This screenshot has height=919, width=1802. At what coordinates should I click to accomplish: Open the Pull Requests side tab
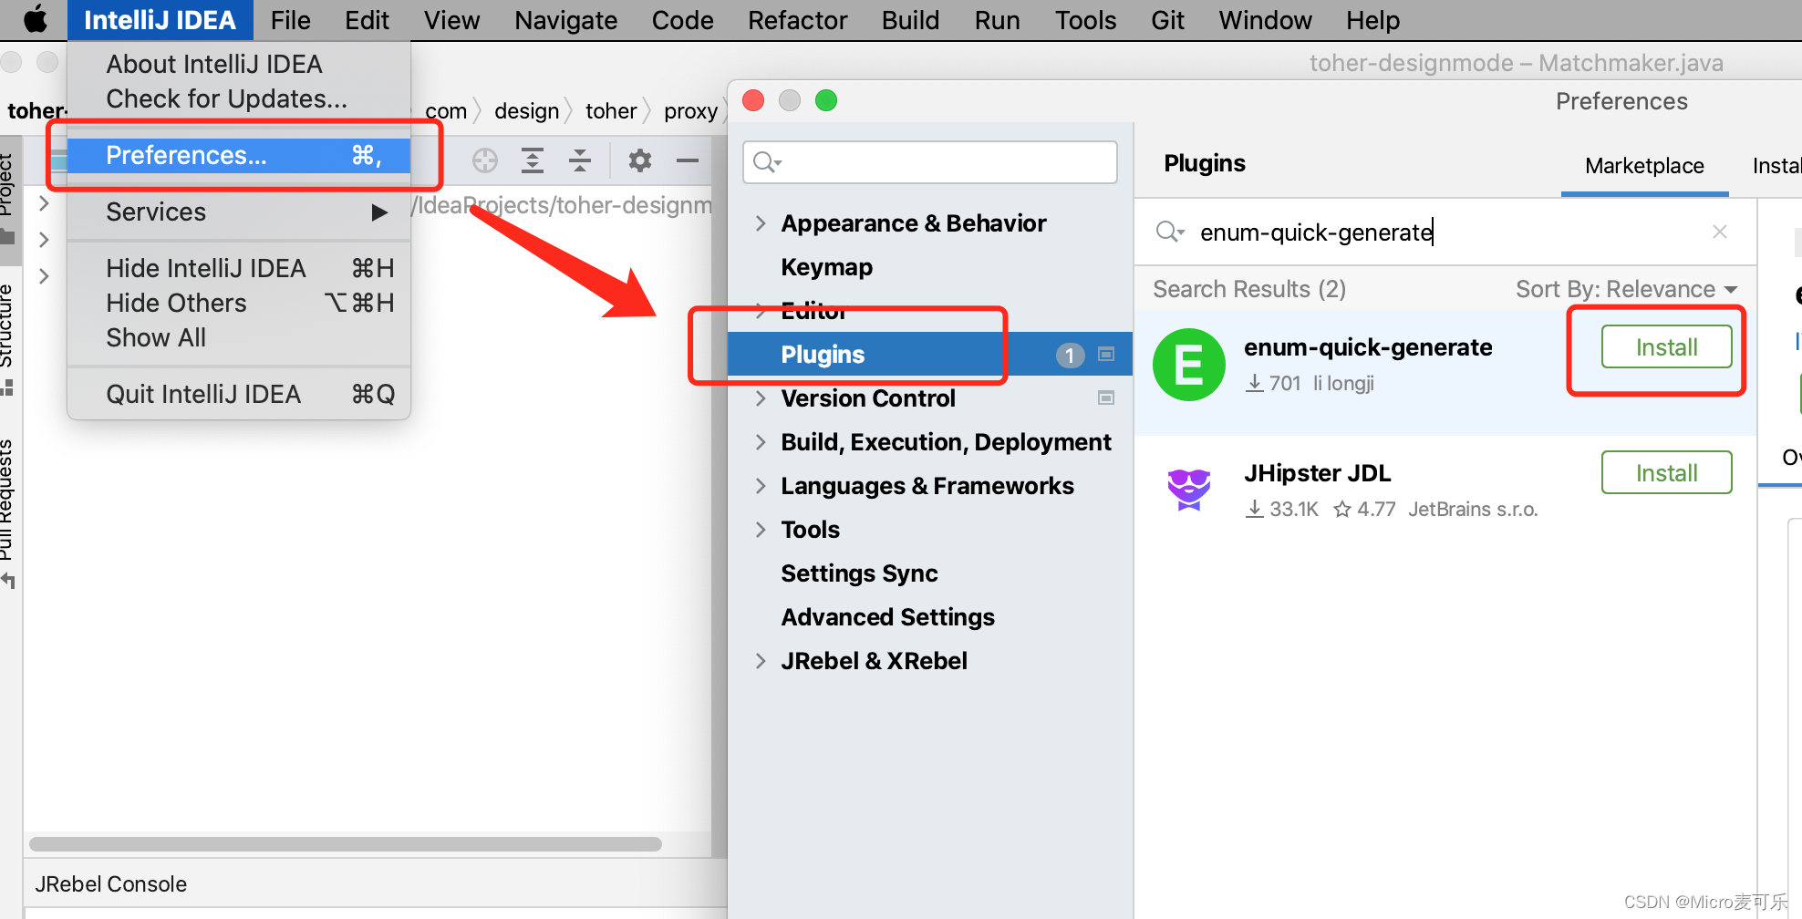7,513
